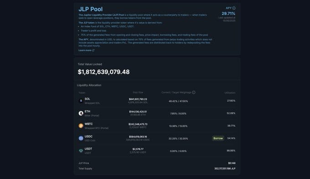The image size is (310, 179).
Task: Click the USDT token icon
Action: pyautogui.click(x=81, y=151)
